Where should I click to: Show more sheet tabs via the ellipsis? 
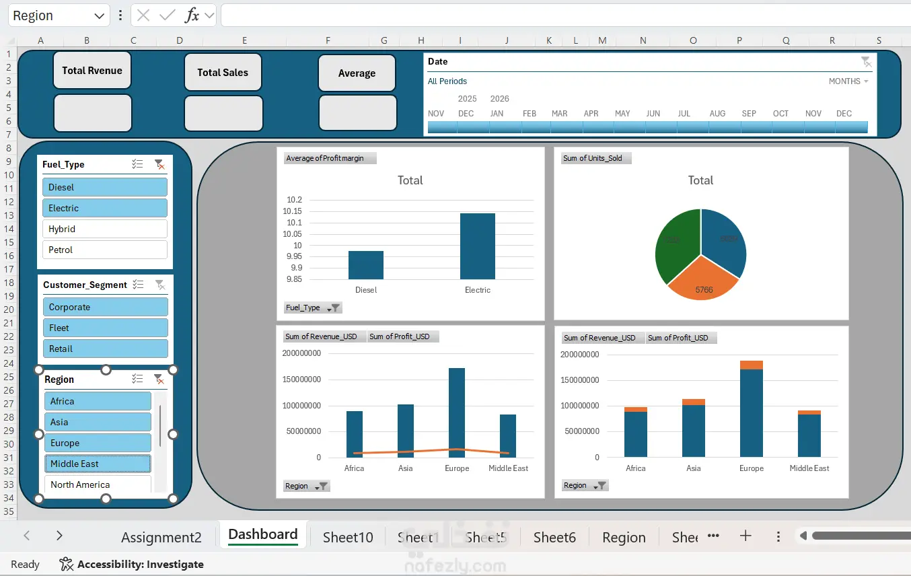(713, 536)
